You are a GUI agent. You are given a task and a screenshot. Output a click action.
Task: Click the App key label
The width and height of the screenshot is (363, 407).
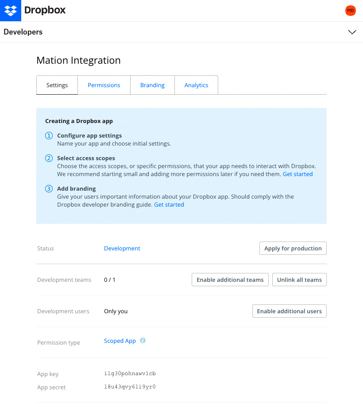(48, 374)
